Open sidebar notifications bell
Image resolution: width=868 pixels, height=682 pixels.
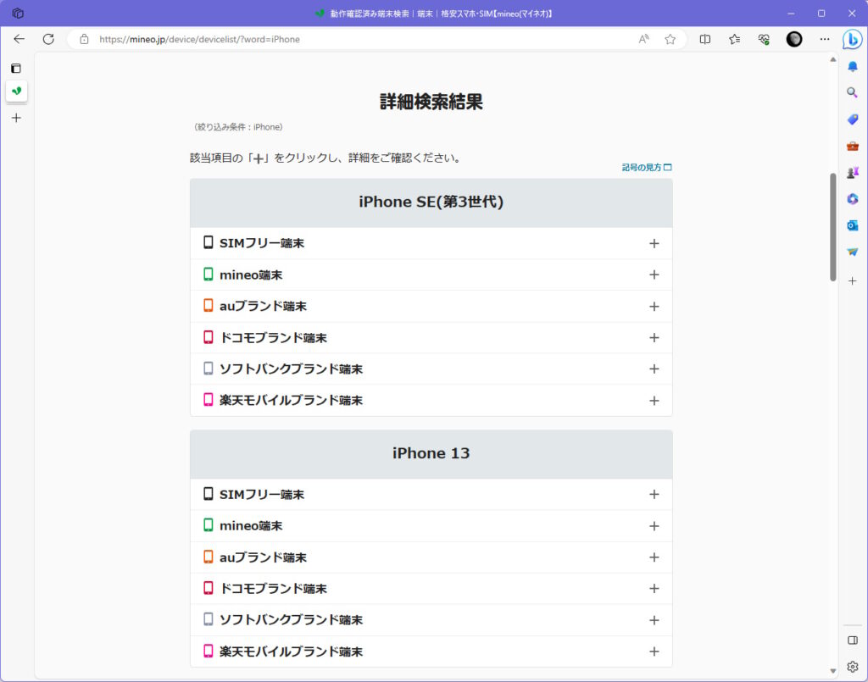(853, 66)
